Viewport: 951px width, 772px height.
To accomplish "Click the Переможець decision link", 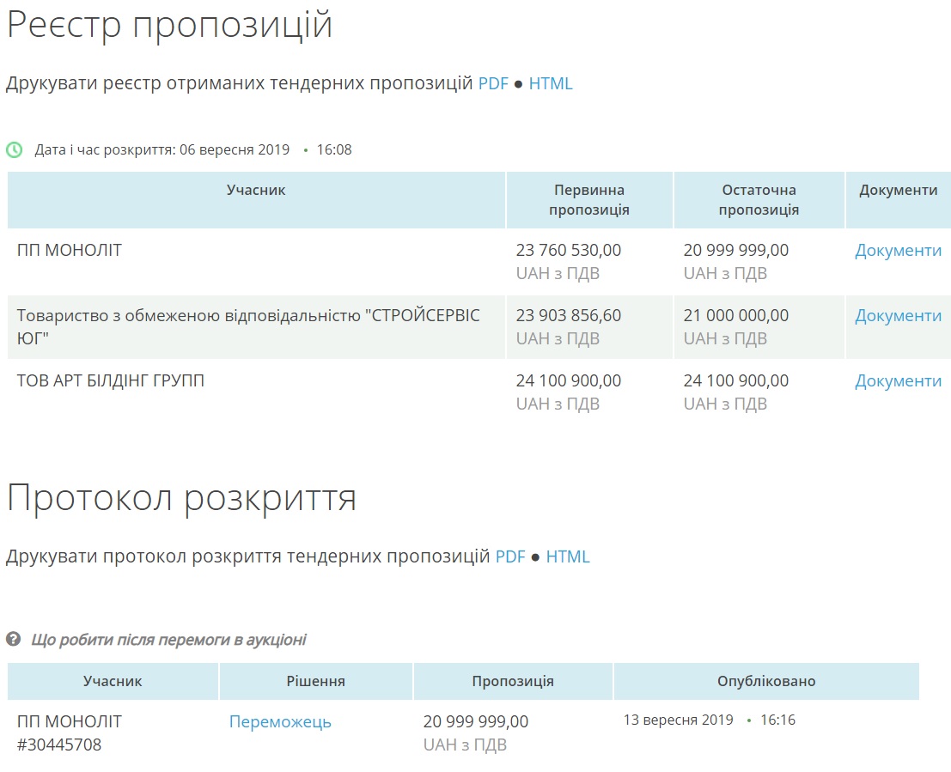I will (x=280, y=721).
